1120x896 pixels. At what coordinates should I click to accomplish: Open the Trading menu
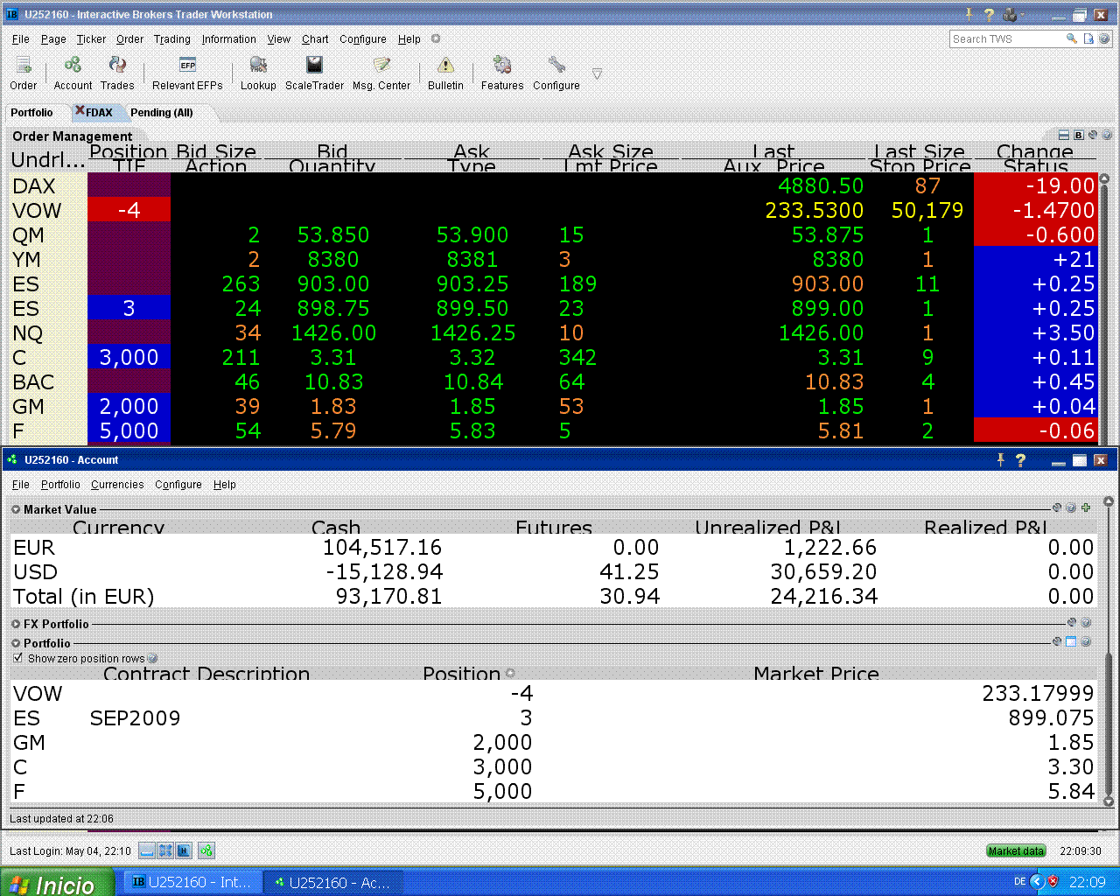[x=171, y=39]
